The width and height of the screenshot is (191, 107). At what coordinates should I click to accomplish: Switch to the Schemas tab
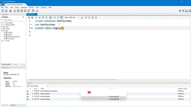coord(15,64)
